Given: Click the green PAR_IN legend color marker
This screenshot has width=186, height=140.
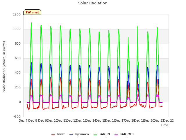Looking at the screenshot, I should 95,135.
